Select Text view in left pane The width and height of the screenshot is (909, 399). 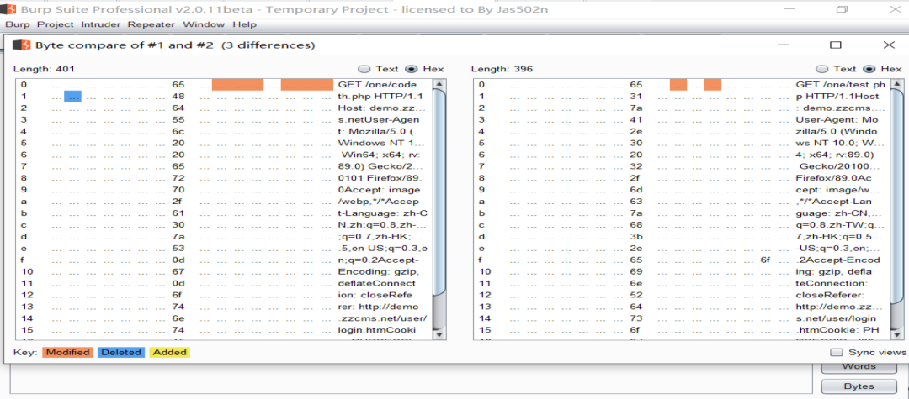coord(379,69)
